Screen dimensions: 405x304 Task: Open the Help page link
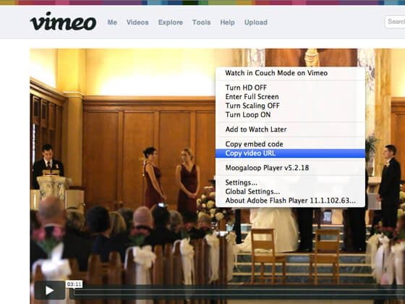[x=227, y=22]
